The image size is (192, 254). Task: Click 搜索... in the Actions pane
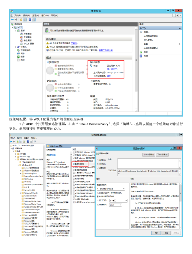point(147,32)
